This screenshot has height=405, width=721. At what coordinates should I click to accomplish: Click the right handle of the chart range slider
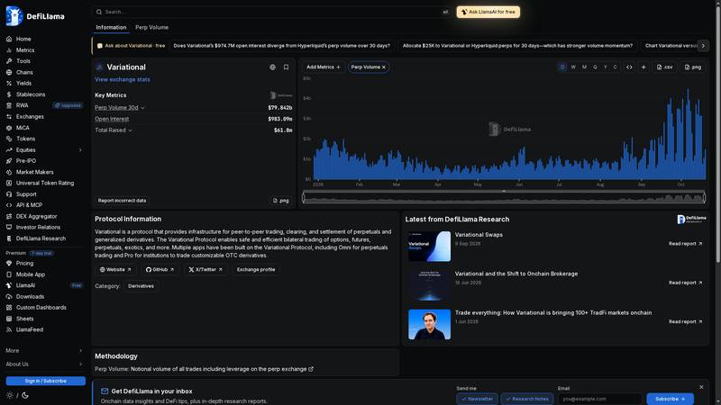click(x=704, y=198)
